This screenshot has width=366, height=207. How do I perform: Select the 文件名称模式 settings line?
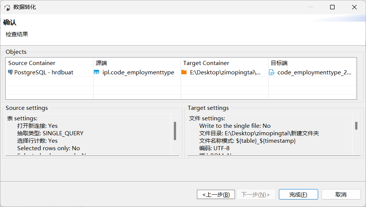point(247,141)
